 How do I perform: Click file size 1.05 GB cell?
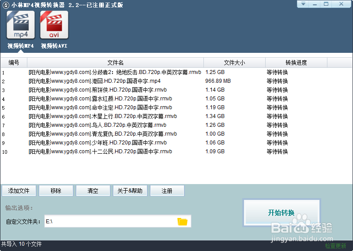(215, 99)
